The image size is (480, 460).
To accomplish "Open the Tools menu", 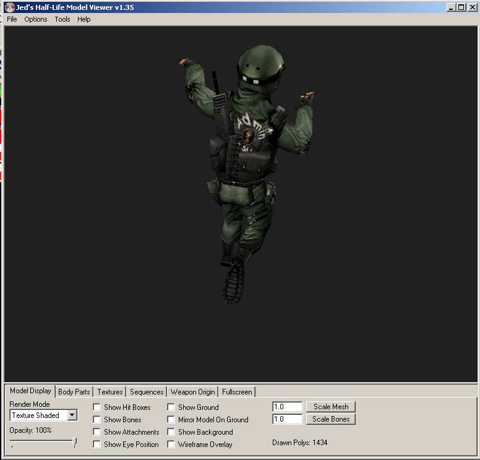I will 62,19.
